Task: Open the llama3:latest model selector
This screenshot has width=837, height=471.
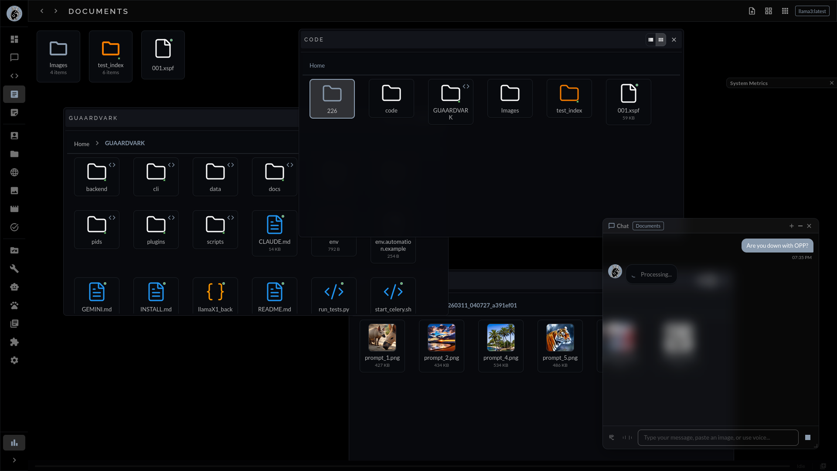Action: 812,11
